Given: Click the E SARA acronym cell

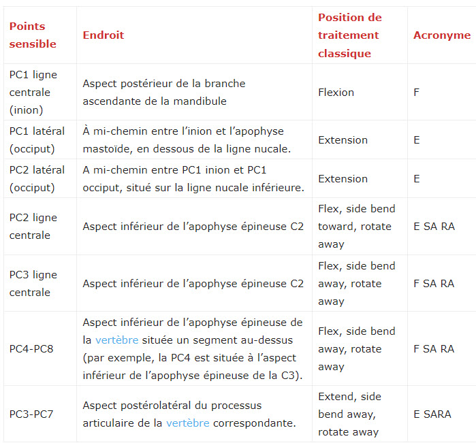Looking at the screenshot, I should [x=432, y=414].
